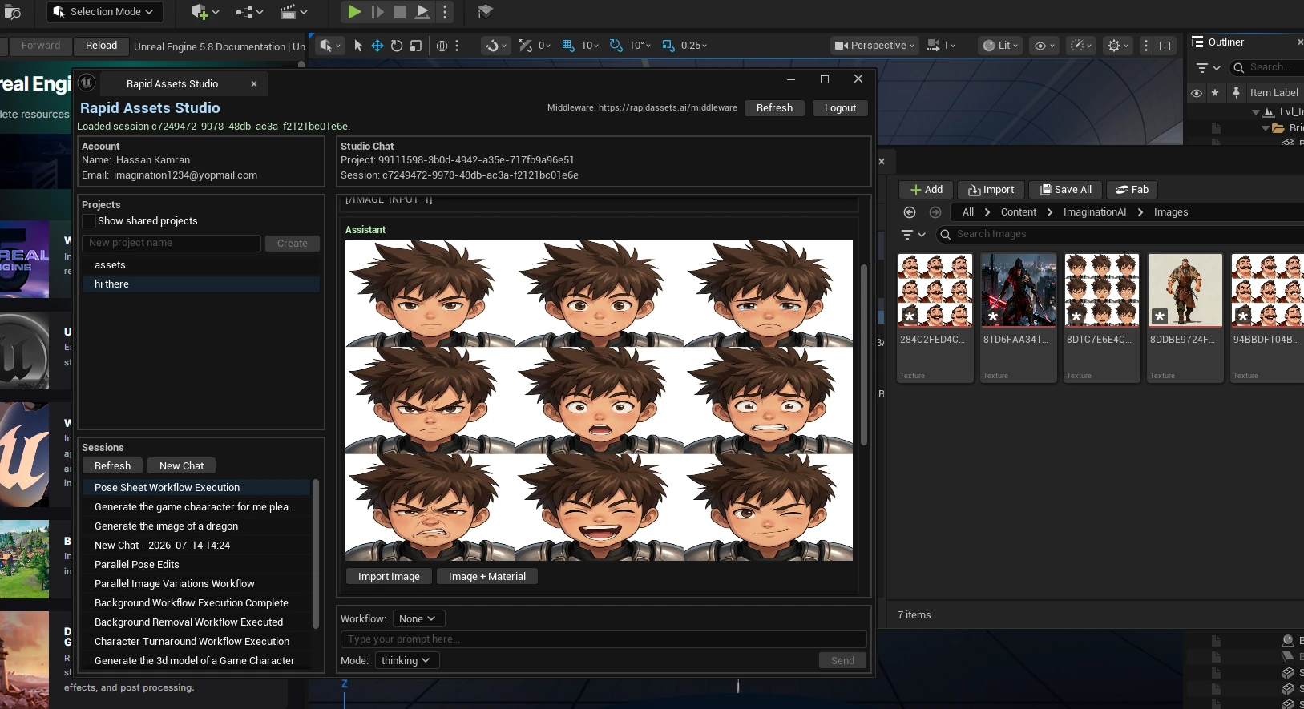Choose the Select objects arrow tool
The height and width of the screenshot is (709, 1304).
[358, 46]
